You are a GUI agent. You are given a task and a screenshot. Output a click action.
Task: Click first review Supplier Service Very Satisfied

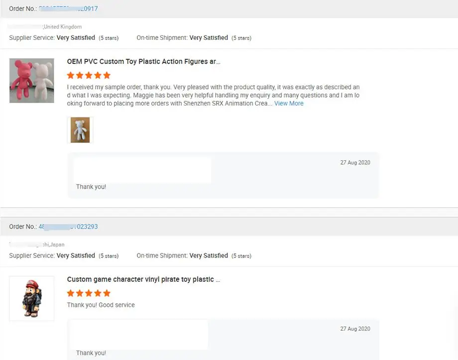[x=76, y=38]
